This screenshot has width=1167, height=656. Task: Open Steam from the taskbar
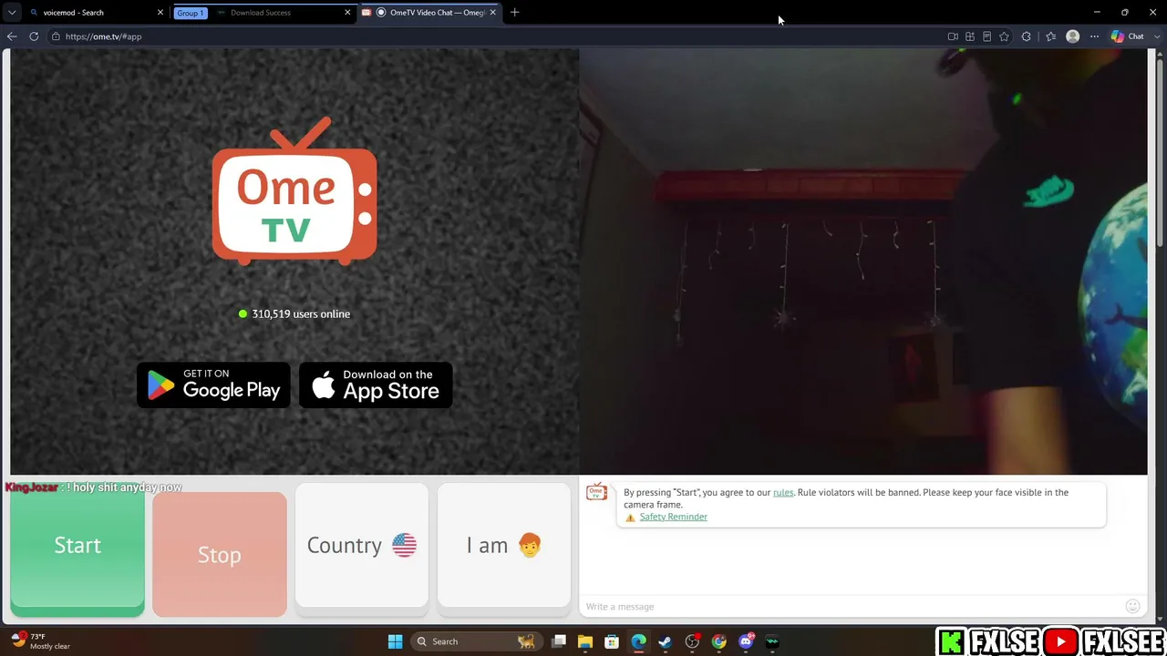pyautogui.click(x=666, y=641)
